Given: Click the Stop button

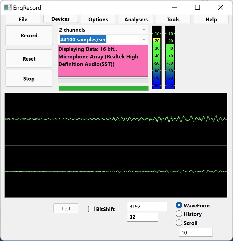Looking at the screenshot, I should coord(29,78).
